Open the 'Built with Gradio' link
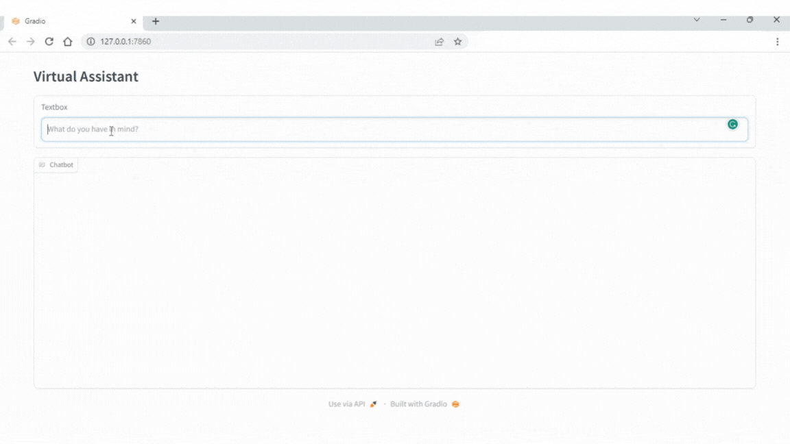Screen dimensions: 790x444 (x=424, y=404)
